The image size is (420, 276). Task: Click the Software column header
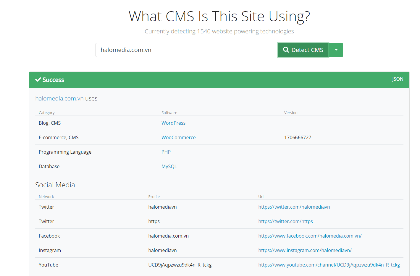169,113
